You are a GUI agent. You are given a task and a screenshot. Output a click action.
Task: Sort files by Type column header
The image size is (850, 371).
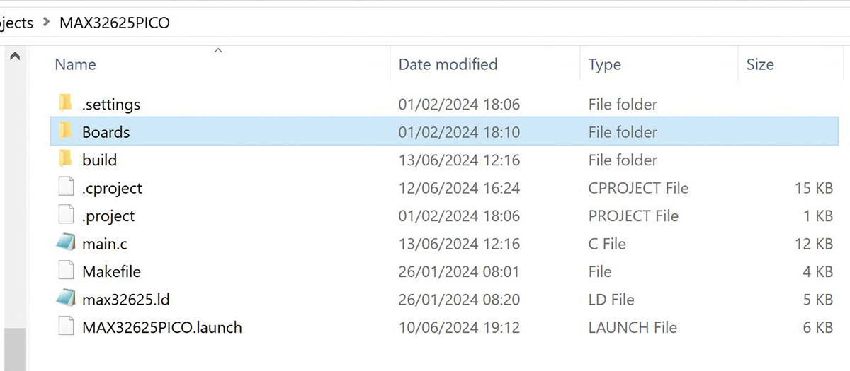click(604, 65)
